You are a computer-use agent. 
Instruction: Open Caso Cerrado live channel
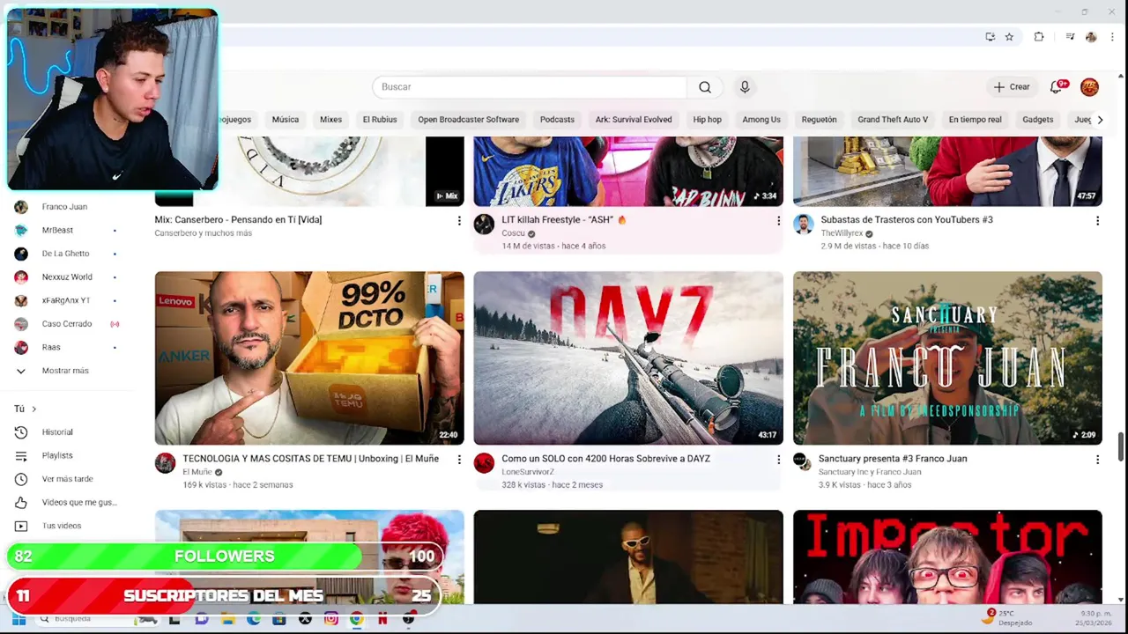point(65,324)
